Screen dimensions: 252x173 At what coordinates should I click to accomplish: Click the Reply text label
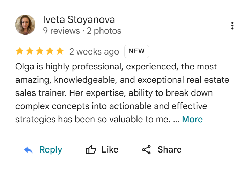51,150
